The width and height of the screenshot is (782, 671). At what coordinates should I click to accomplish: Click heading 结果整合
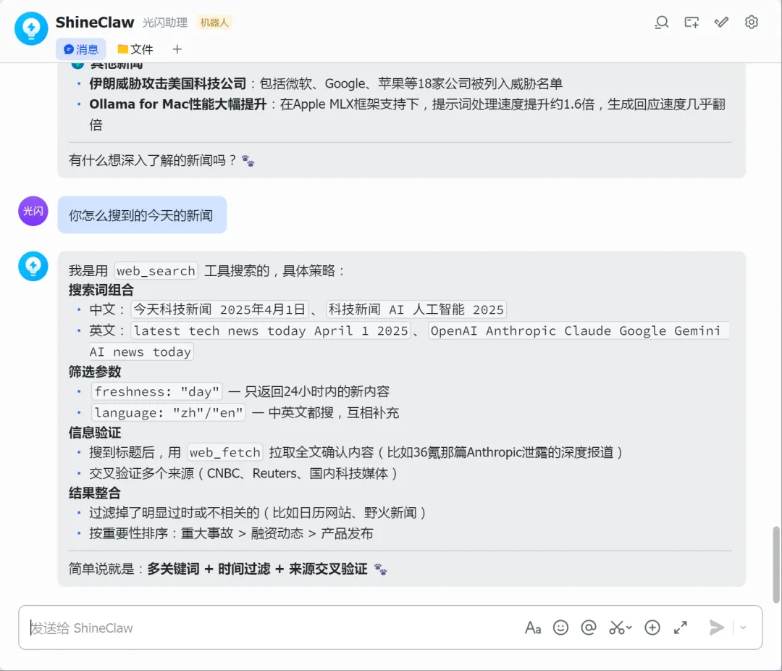tap(95, 493)
